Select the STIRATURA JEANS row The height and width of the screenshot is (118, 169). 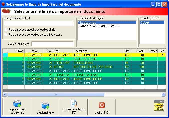point(84,75)
